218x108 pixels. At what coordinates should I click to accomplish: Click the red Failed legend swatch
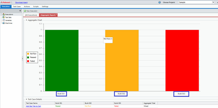pyautogui.click(x=28, y=61)
